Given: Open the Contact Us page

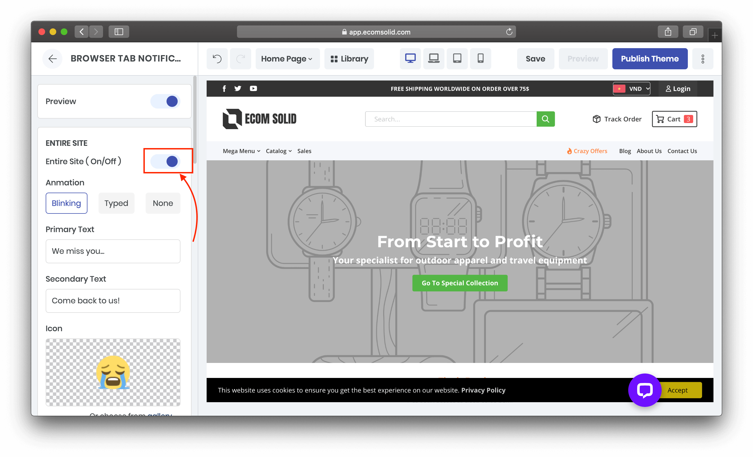Looking at the screenshot, I should pyautogui.click(x=682, y=151).
